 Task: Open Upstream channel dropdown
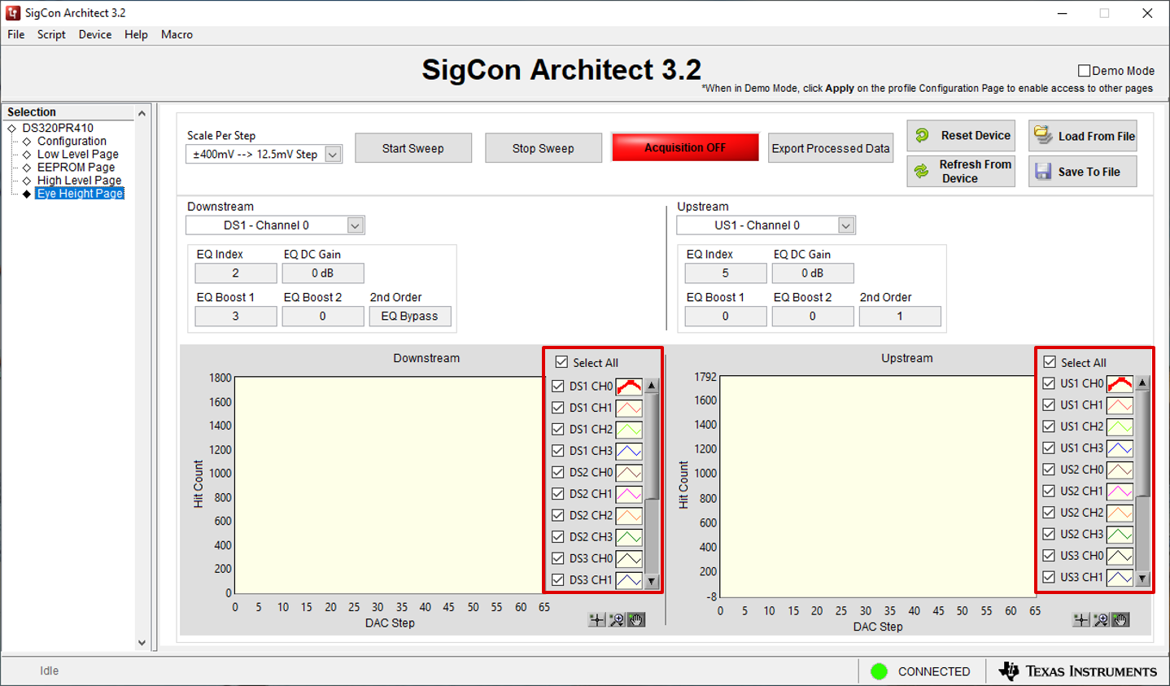click(846, 225)
